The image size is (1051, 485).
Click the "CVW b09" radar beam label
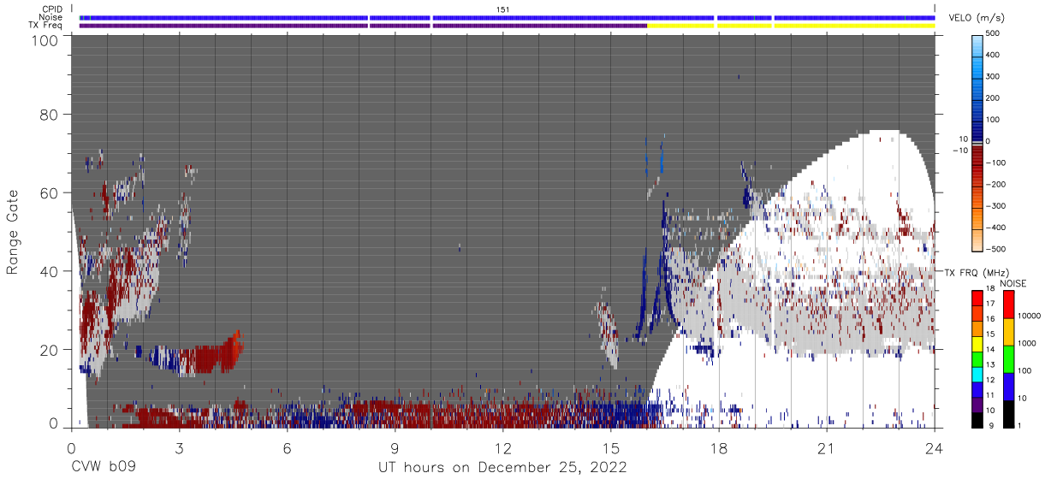103,468
